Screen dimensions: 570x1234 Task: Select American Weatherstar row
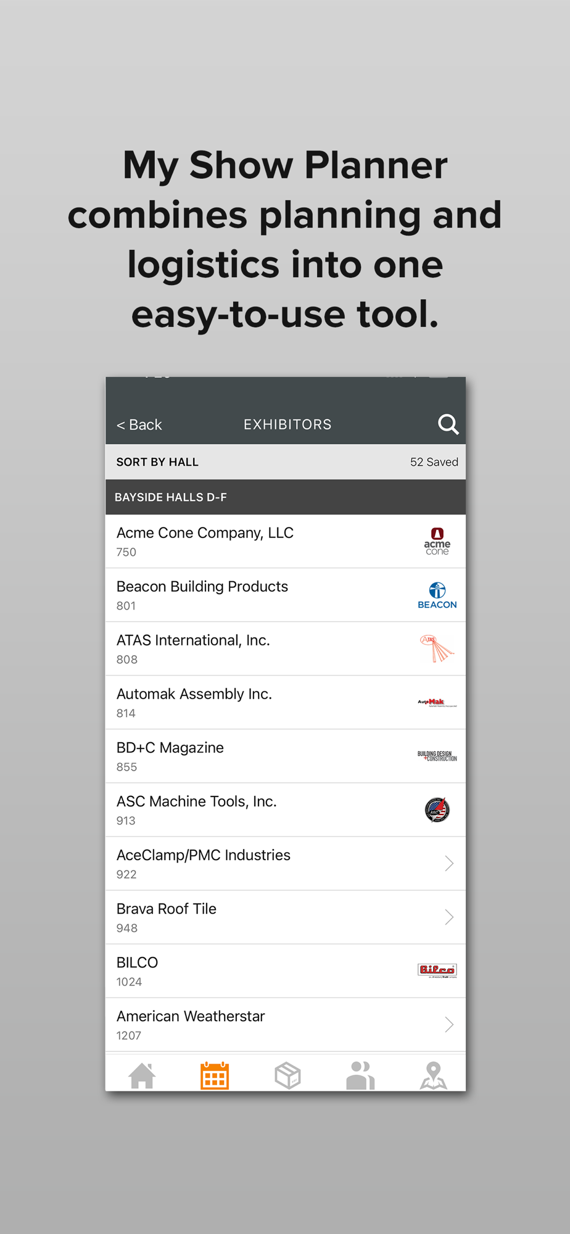286,1024
